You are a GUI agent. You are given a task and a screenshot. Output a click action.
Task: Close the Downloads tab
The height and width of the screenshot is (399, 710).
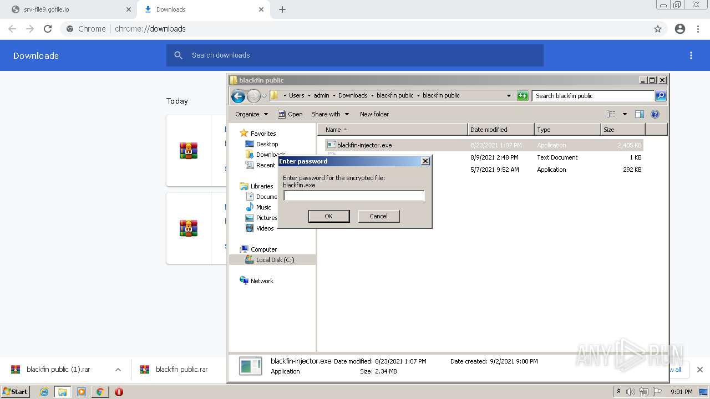click(261, 9)
